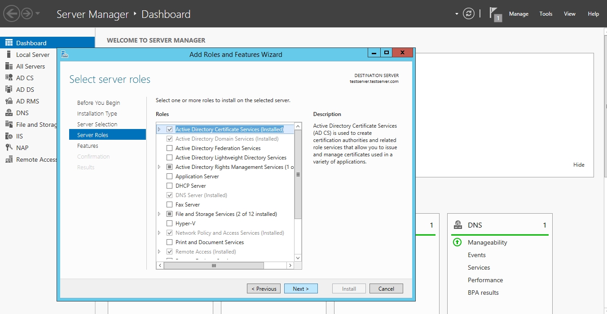The image size is (607, 314).
Task: Open the DNS sidebar icon
Action: coord(9,112)
